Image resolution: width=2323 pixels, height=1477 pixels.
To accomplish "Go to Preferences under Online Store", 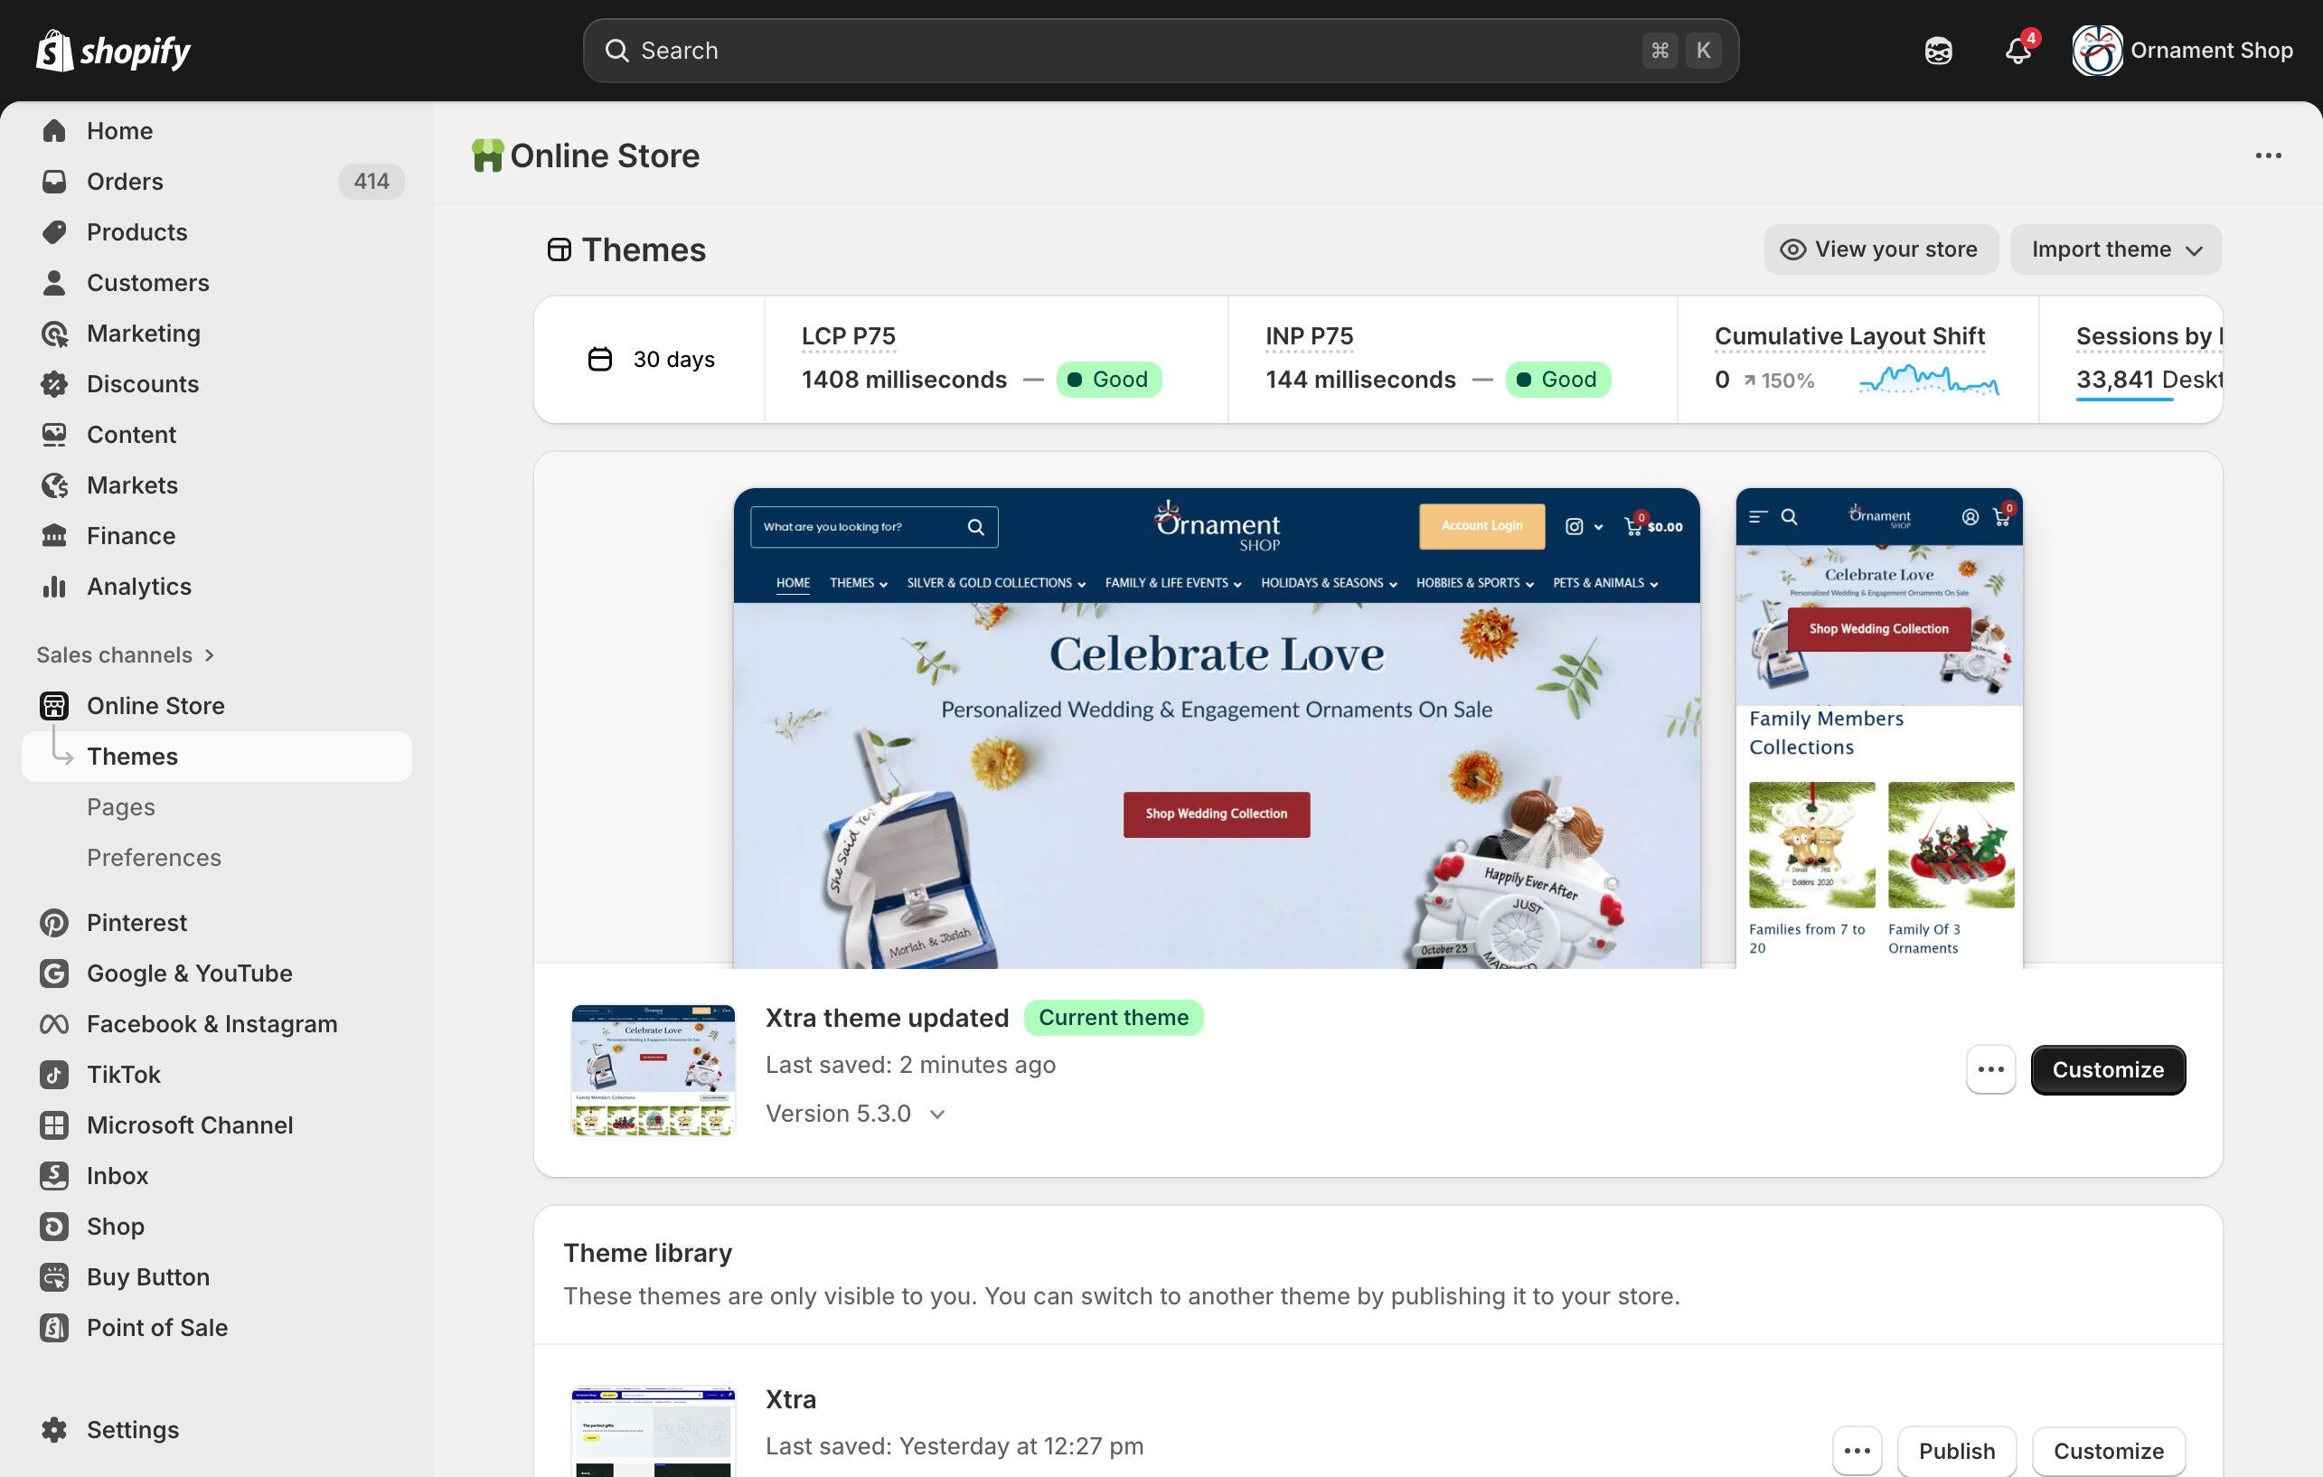I will [x=155, y=858].
